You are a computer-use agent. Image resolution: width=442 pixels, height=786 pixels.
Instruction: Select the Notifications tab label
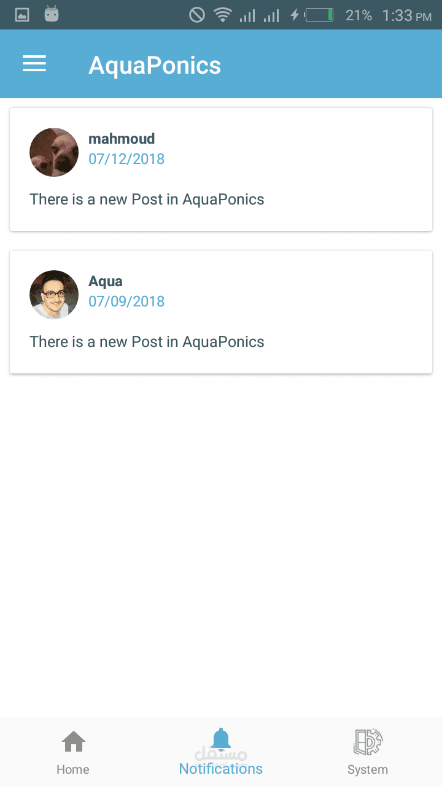coord(221,769)
